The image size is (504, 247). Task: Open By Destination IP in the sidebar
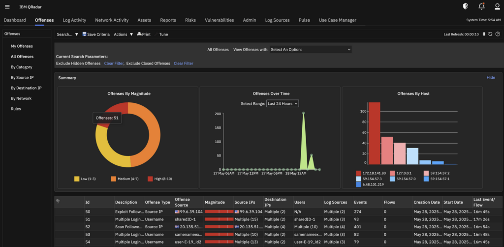click(26, 88)
